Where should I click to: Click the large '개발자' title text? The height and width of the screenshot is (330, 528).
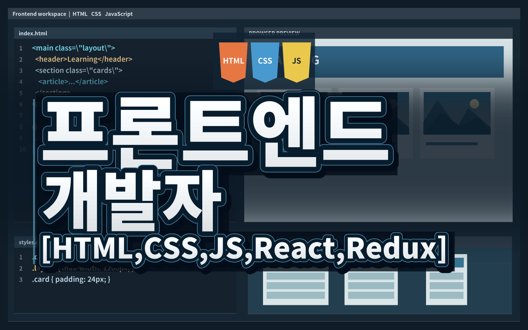coord(132,201)
